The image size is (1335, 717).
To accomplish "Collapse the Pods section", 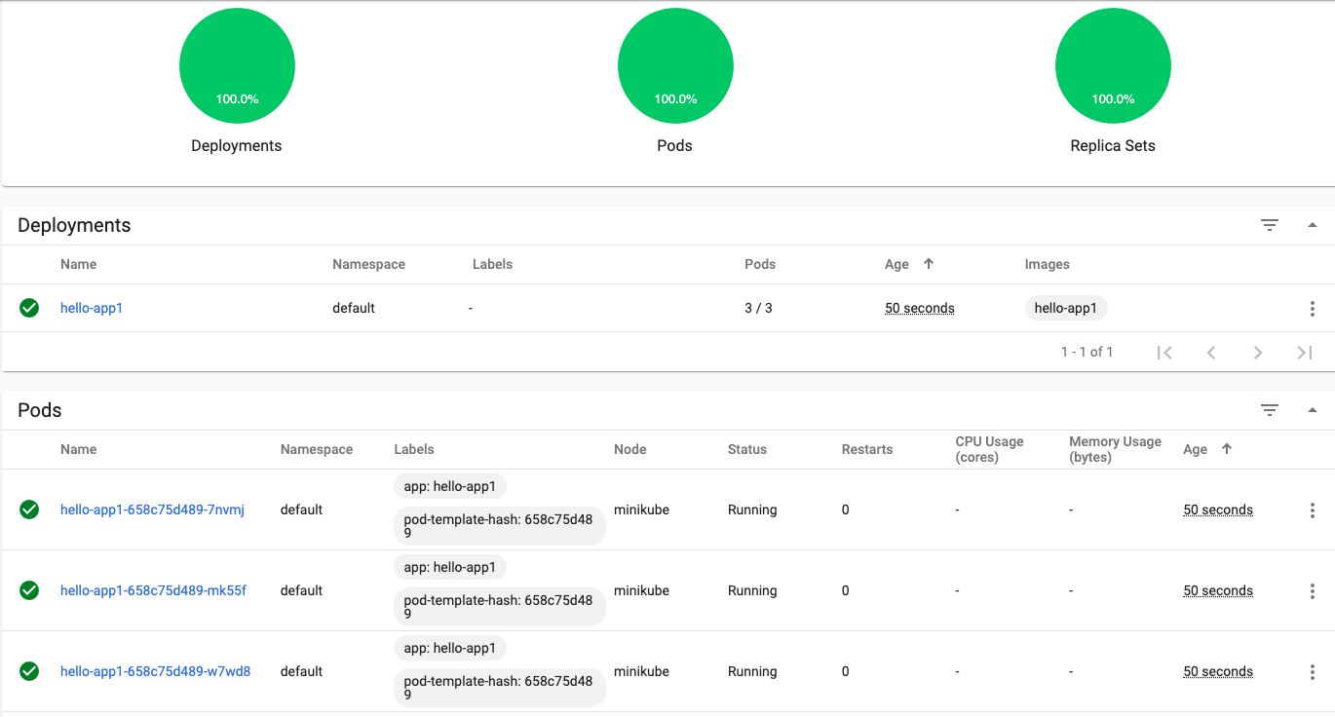I will coord(1312,410).
